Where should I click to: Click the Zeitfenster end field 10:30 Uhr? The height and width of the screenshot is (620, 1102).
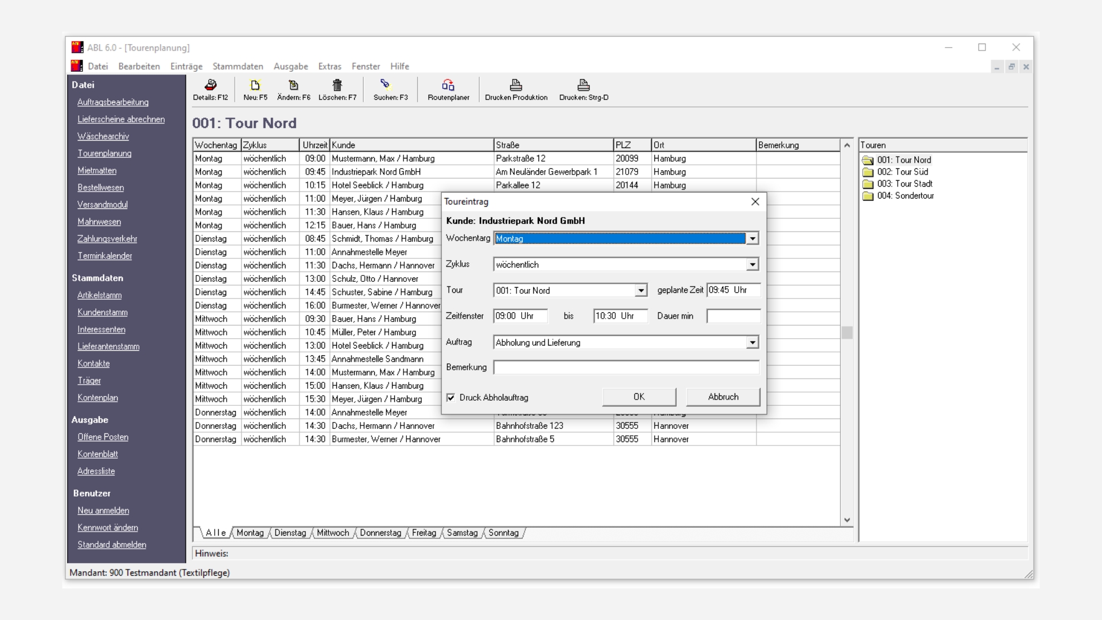620,316
